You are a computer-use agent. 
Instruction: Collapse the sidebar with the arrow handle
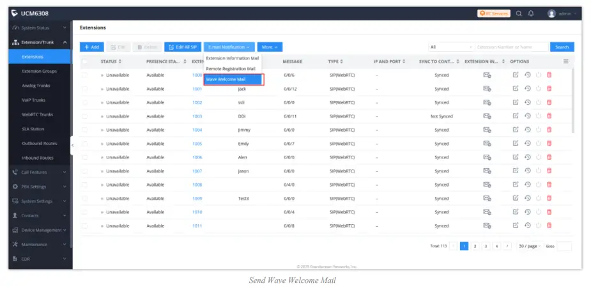[72, 146]
